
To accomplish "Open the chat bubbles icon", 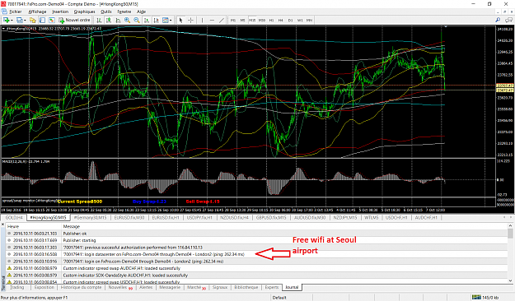I will pyautogui.click(x=508, y=21).
